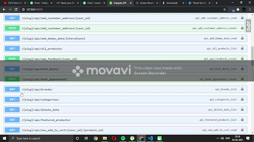Click lock icon for api_all_products_list endpoint
The image size is (254, 142).
[x=242, y=48]
